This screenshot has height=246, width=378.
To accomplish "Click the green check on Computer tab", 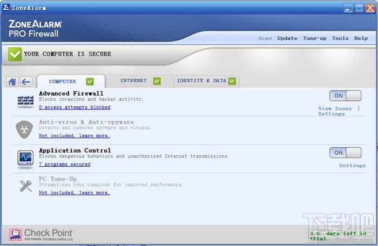I will (90, 81).
